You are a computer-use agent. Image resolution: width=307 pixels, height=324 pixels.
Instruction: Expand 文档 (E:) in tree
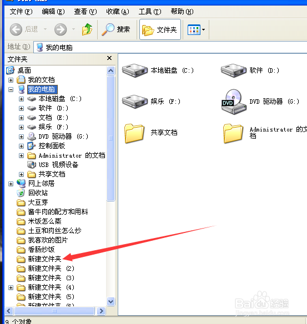point(21,118)
